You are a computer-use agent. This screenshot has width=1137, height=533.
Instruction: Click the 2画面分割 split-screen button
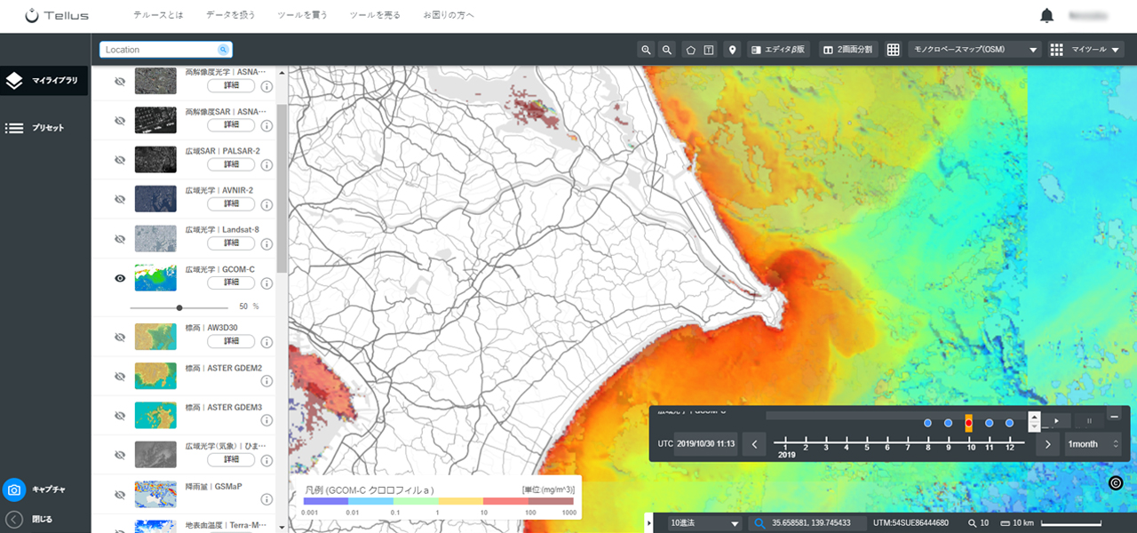(x=847, y=50)
